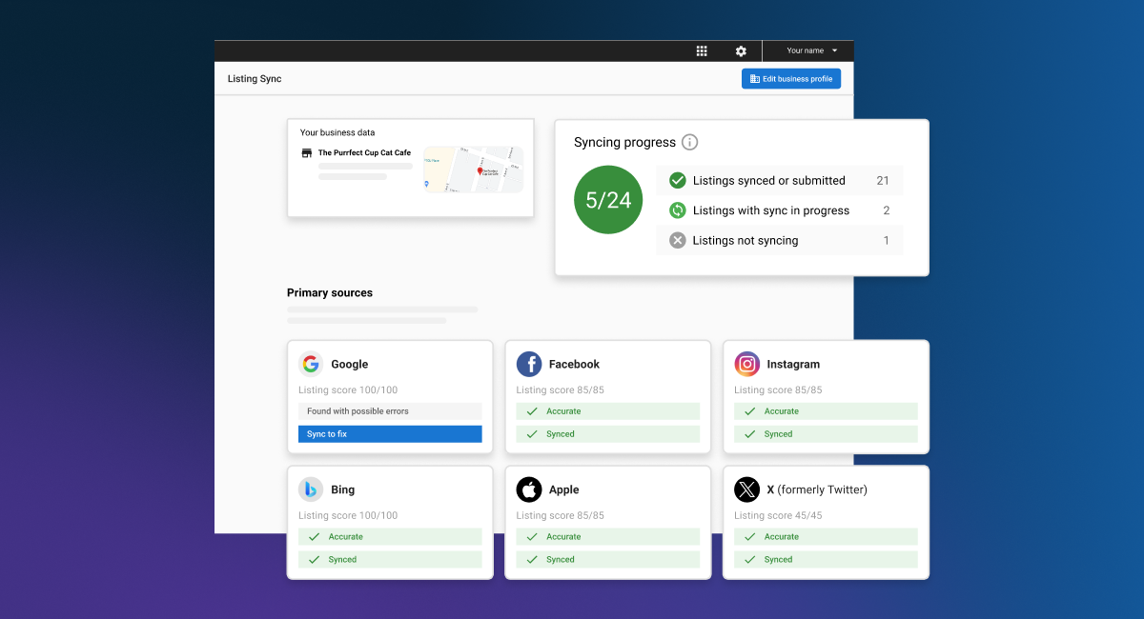Click the Your business data heading
This screenshot has height=619, width=1144.
point(337,132)
